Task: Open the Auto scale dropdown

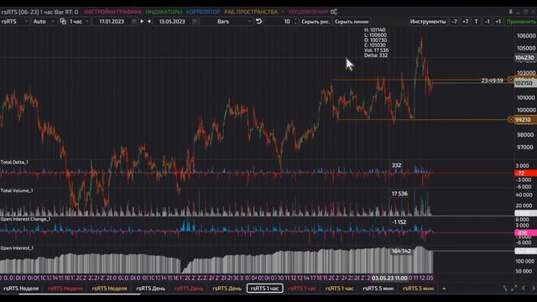Action: coord(43,21)
